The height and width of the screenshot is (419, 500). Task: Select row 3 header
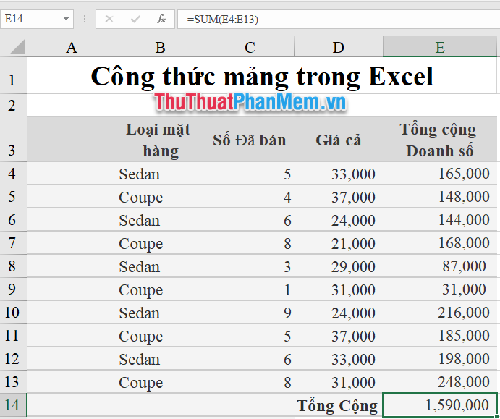[12, 140]
